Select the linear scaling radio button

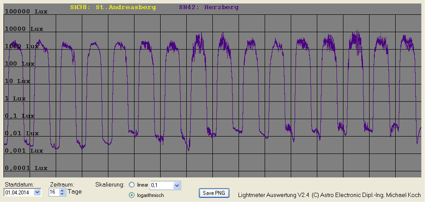(x=131, y=185)
